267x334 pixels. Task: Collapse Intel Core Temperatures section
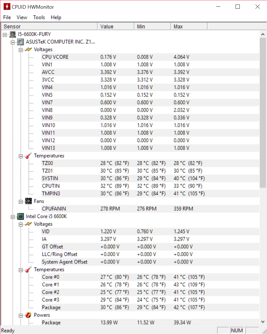click(x=21, y=270)
